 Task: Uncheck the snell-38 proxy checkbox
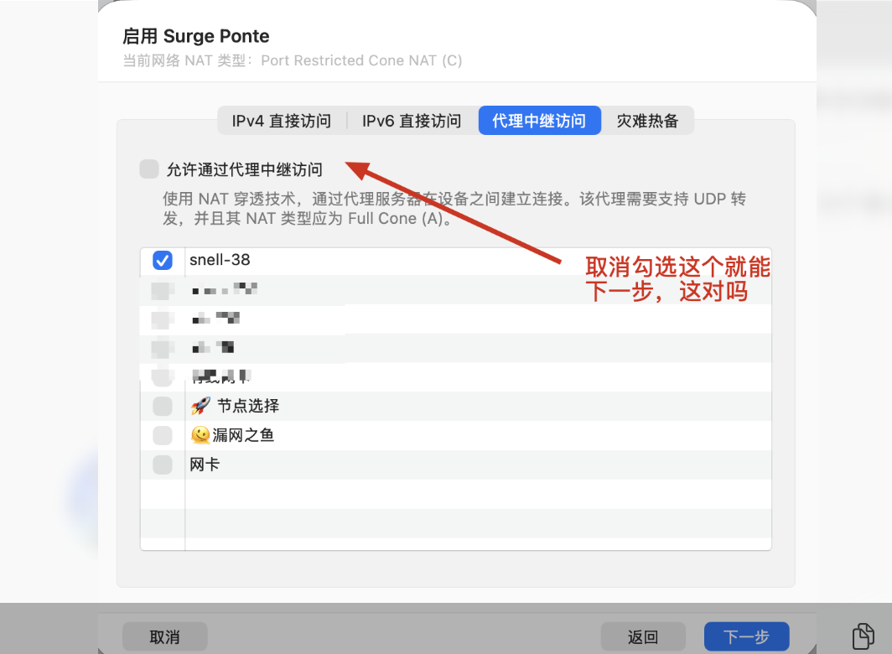coord(162,260)
